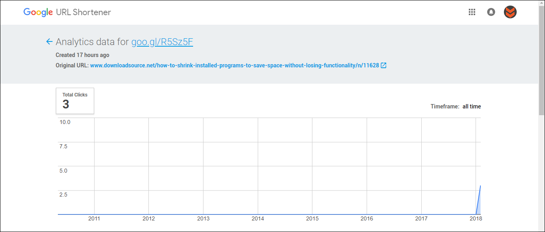Open the original downloadsource.net URL link
Viewport: 545px width, 232px height.
click(x=235, y=65)
